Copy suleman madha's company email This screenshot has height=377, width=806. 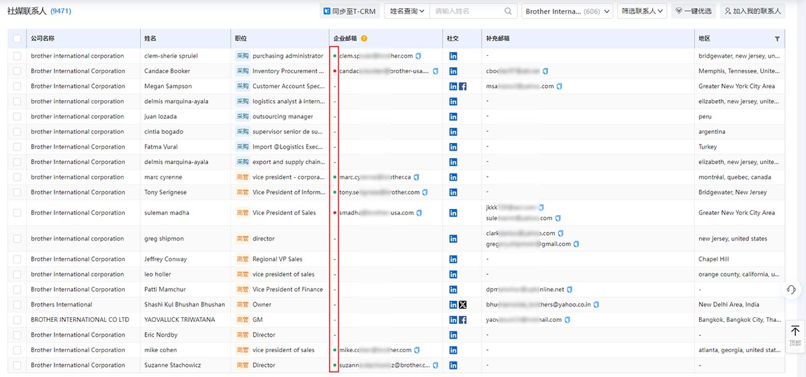[x=419, y=213]
